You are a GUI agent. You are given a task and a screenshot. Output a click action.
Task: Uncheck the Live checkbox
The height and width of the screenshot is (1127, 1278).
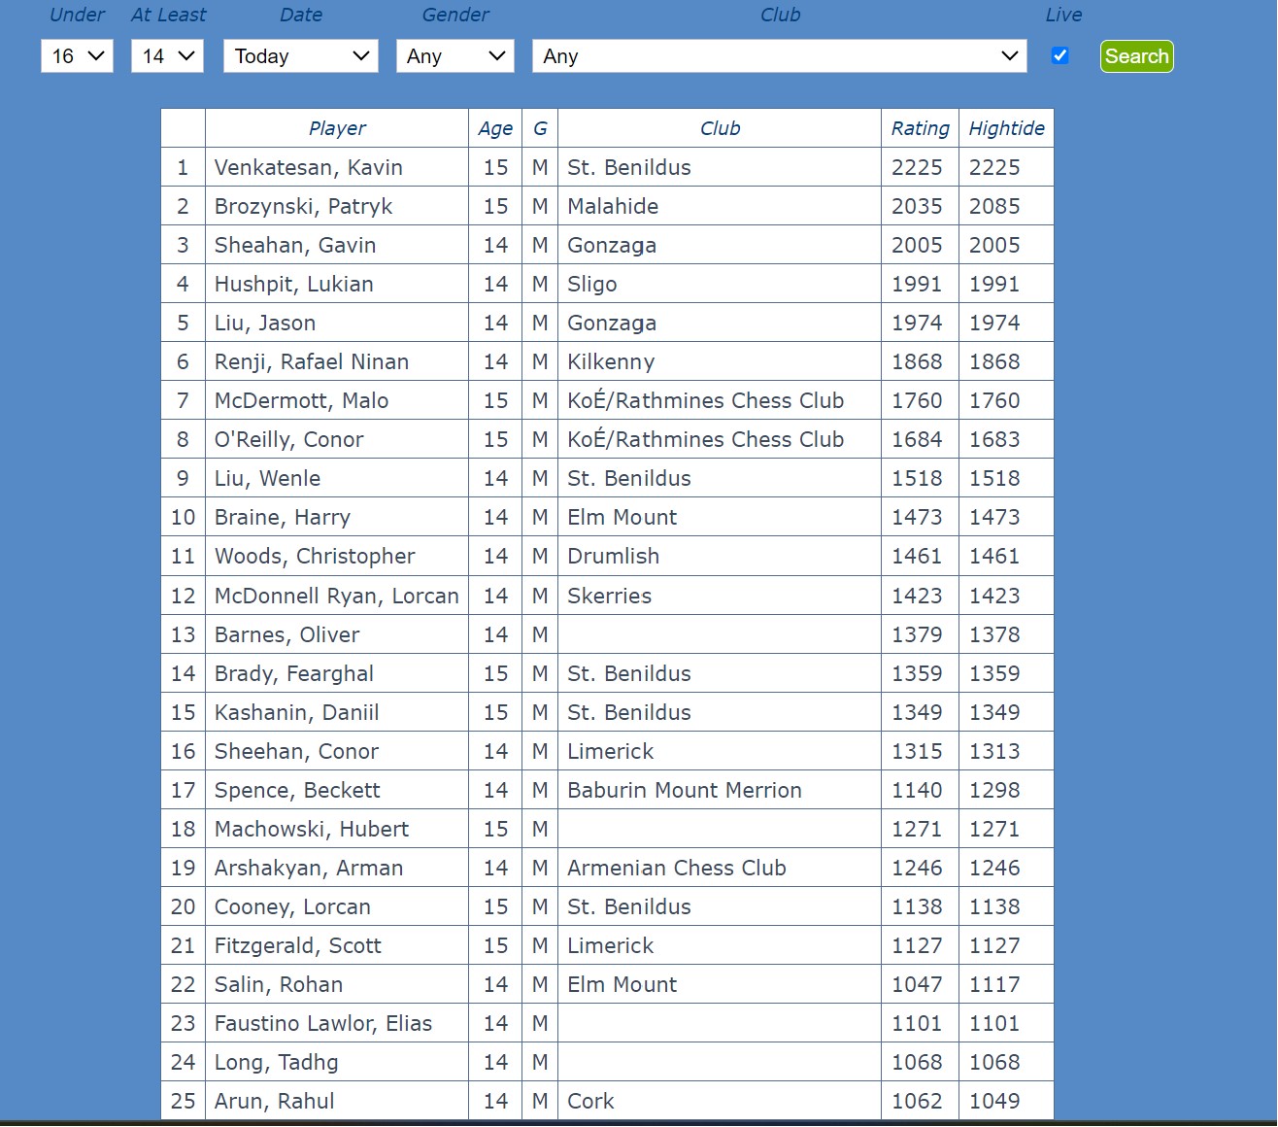click(x=1059, y=55)
